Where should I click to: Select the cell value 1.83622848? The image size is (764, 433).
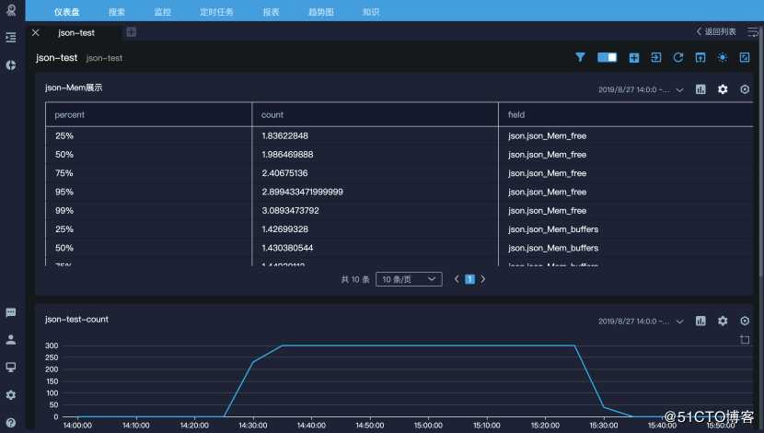pyautogui.click(x=284, y=136)
